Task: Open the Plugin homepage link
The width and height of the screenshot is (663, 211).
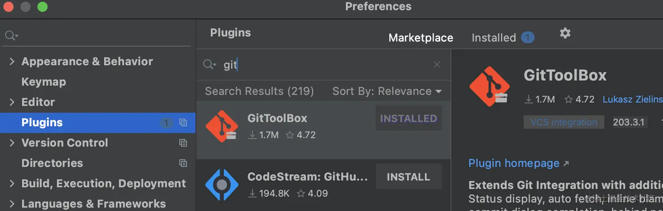Action: (x=514, y=163)
